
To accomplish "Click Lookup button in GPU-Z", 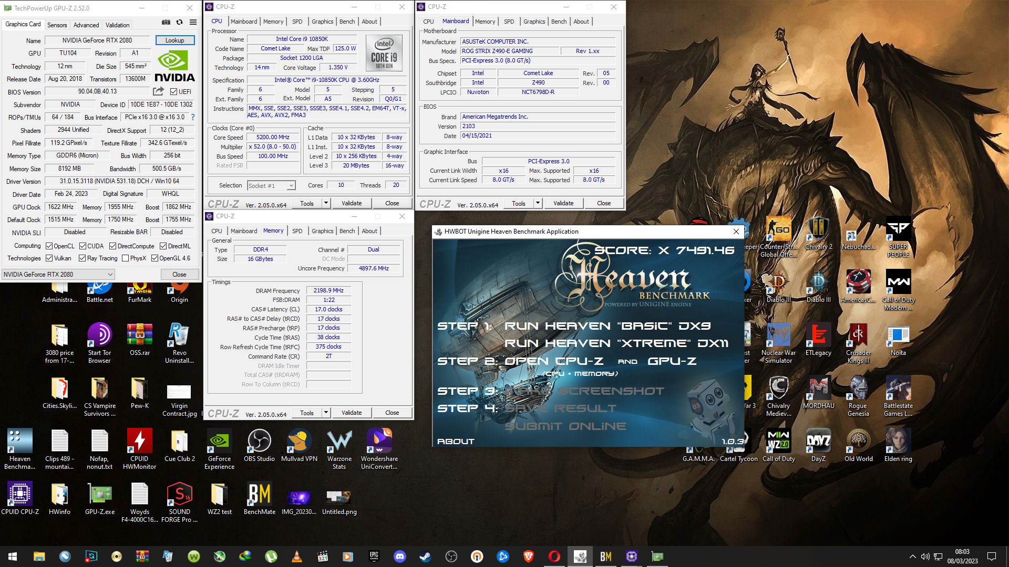I will point(175,40).
